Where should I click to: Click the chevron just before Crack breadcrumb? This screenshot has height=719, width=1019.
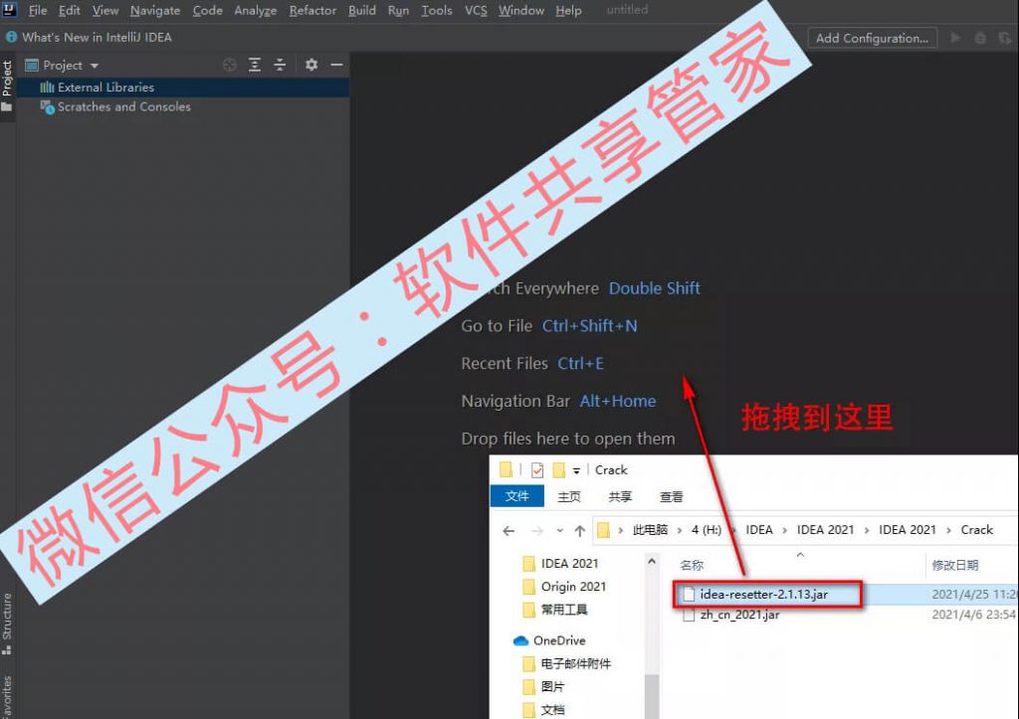coord(948,531)
